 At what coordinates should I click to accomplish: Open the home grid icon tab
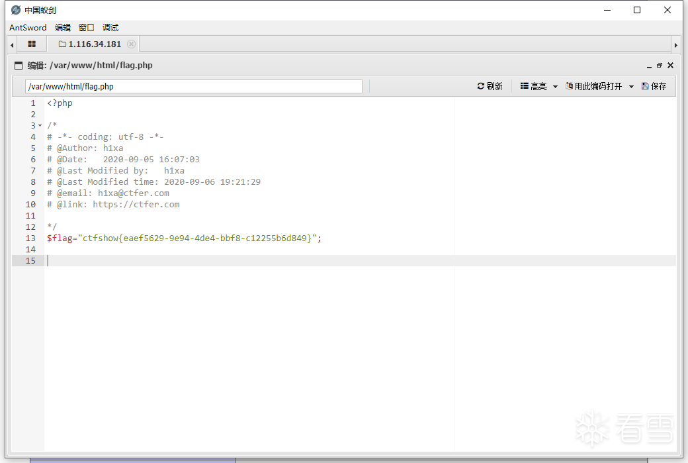coord(32,44)
